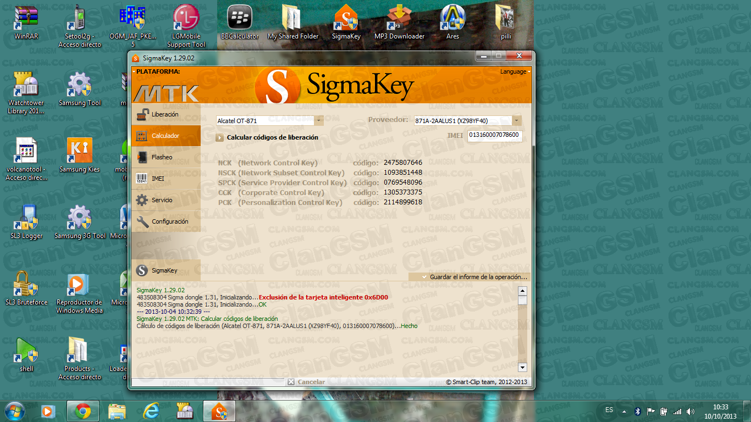Viewport: 751px width, 422px height.
Task: Click the smart card exclusion error text
Action: pyautogui.click(x=323, y=297)
